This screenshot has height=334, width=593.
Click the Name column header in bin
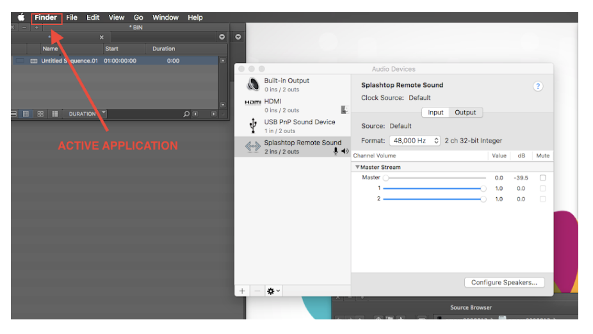click(x=51, y=49)
